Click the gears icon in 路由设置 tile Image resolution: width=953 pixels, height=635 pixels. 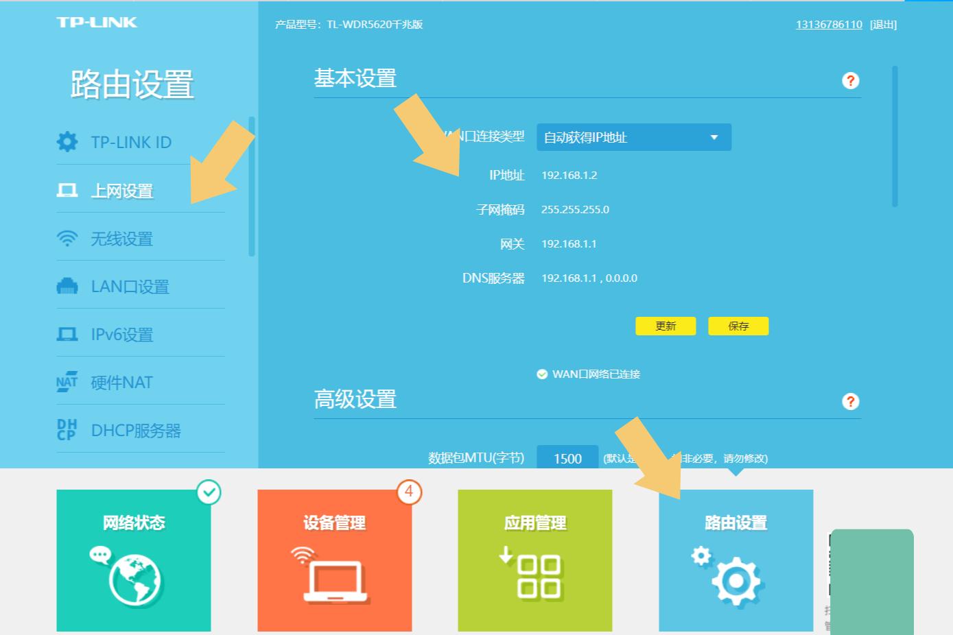click(x=728, y=576)
